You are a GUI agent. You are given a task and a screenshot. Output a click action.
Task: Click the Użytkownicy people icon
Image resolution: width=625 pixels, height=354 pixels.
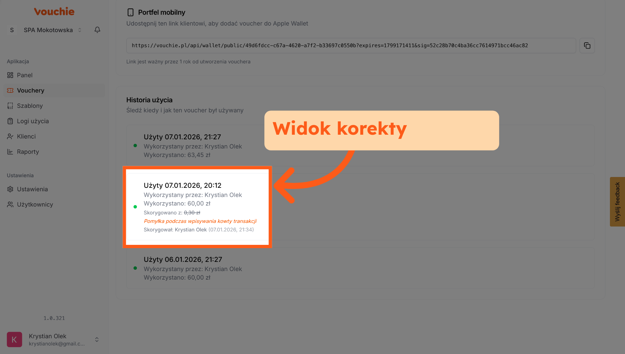[x=10, y=205]
